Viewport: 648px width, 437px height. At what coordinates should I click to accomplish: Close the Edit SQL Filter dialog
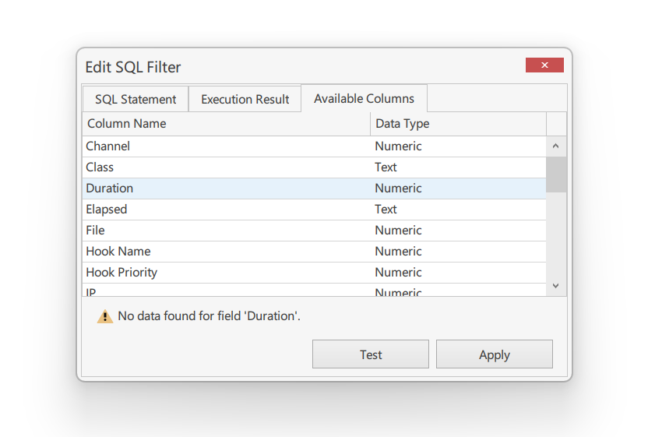pyautogui.click(x=544, y=65)
